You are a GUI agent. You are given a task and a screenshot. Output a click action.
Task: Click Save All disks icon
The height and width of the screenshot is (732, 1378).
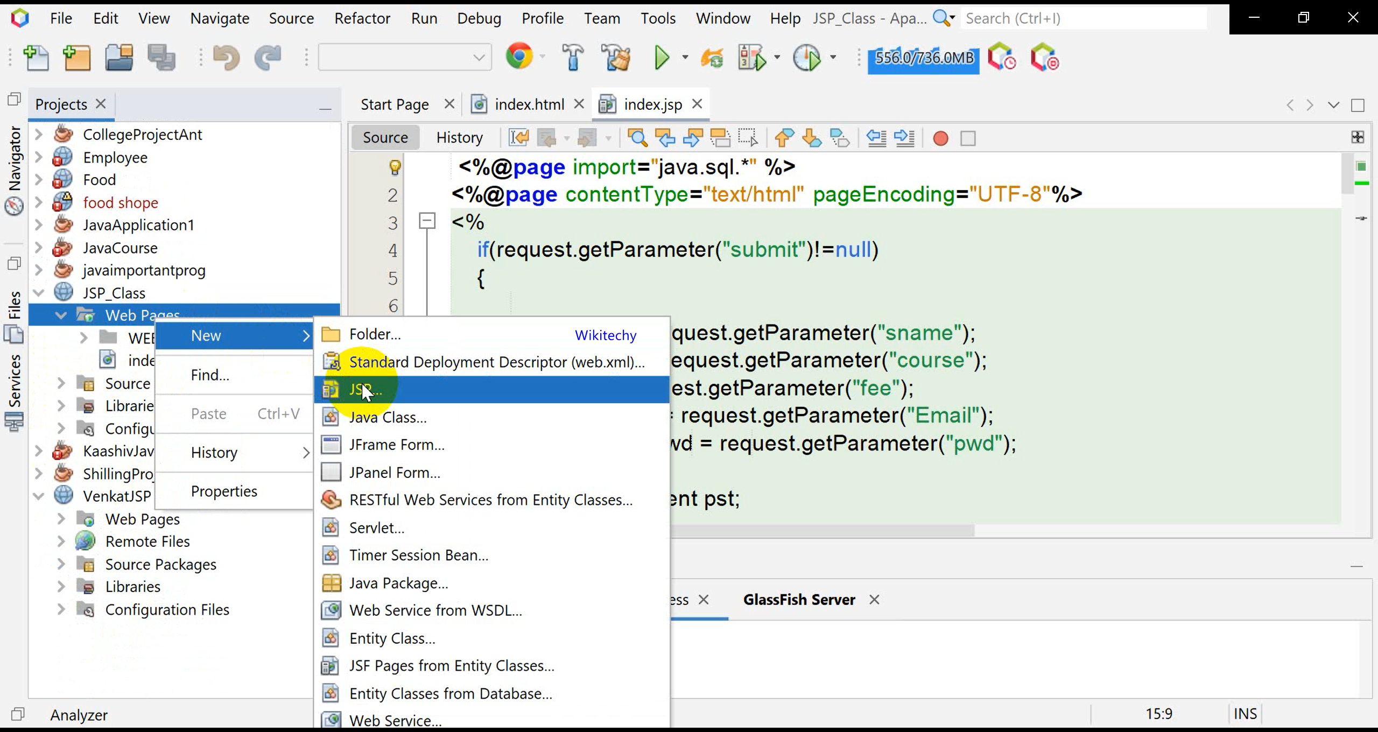[161, 58]
